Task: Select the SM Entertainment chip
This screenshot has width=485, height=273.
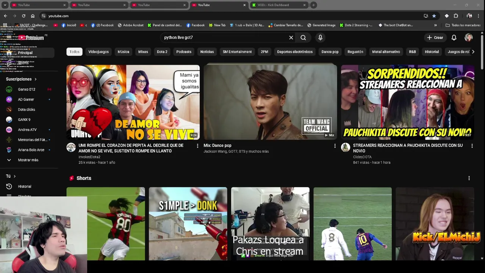Action: coord(237,52)
